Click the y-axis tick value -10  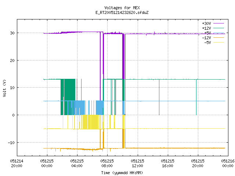tap(11, 143)
